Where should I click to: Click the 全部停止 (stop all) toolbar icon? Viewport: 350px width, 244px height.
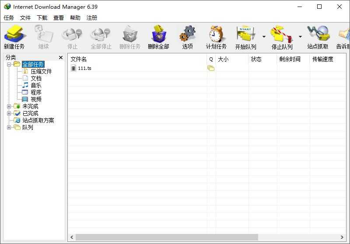click(101, 34)
